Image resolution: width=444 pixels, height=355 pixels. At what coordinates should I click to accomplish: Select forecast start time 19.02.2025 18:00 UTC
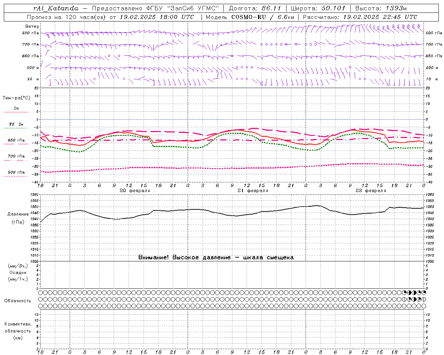click(157, 17)
